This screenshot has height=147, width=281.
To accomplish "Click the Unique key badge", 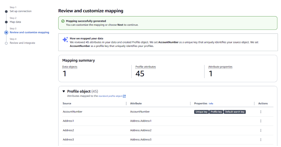I will coord(201,112).
